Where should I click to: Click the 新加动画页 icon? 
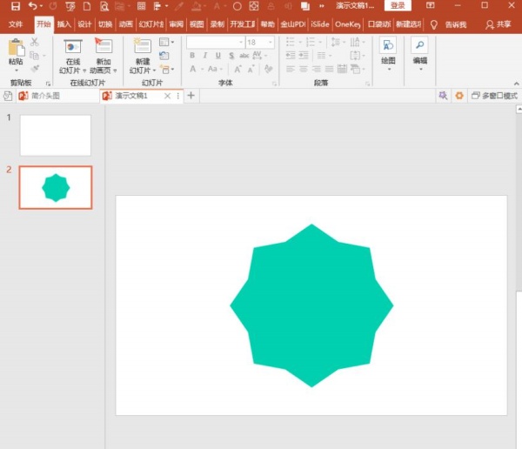point(104,48)
